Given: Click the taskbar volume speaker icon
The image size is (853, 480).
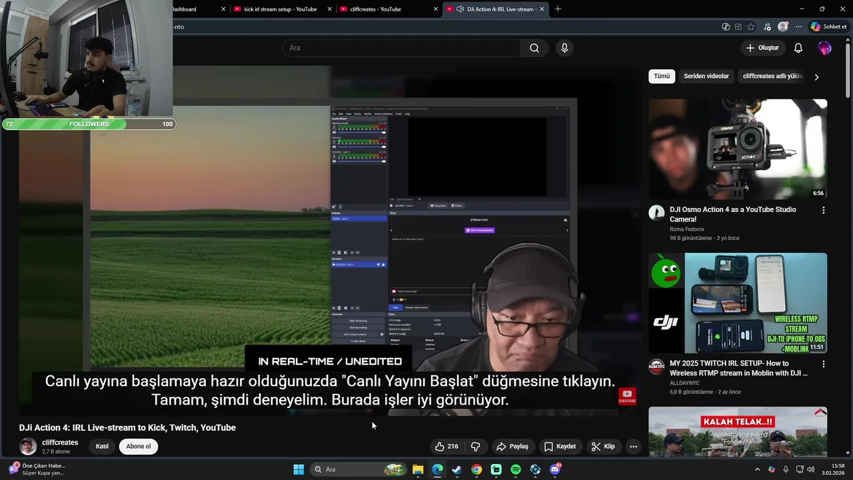Looking at the screenshot, I should [x=811, y=469].
